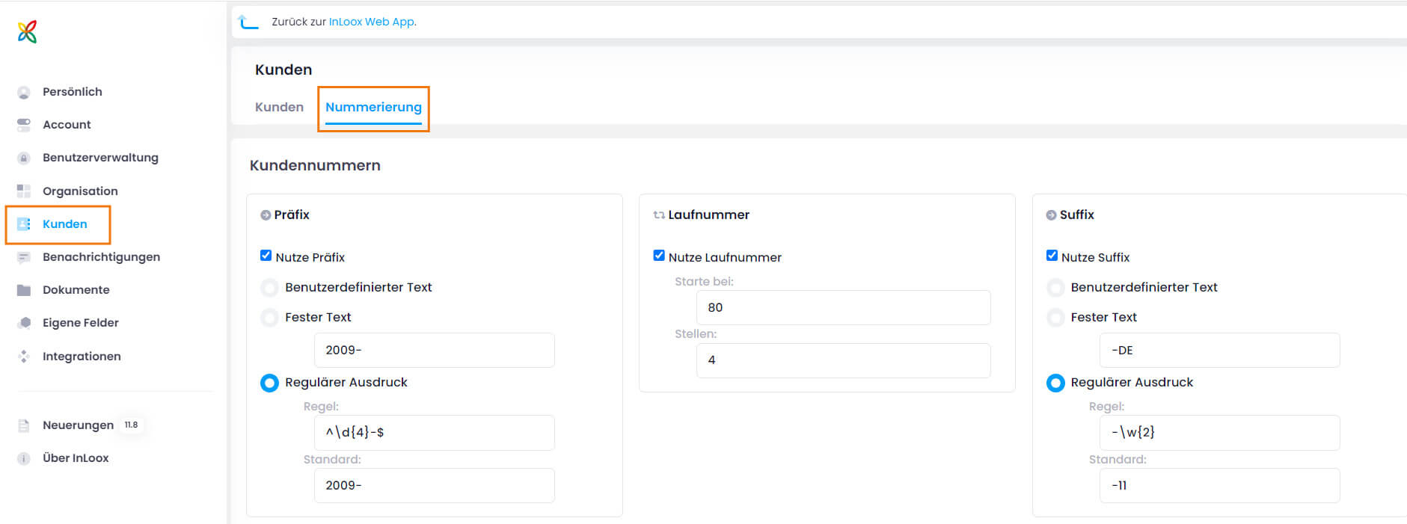Screen dimensions: 1407x524
Task: Click the Dokumente folder icon
Action: click(24, 290)
